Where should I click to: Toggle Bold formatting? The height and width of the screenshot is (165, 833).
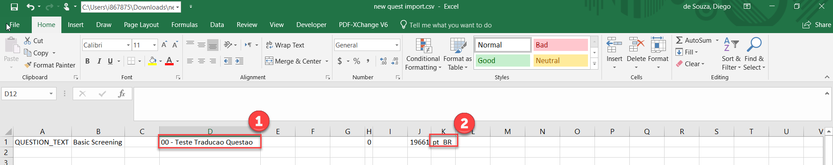(x=87, y=61)
